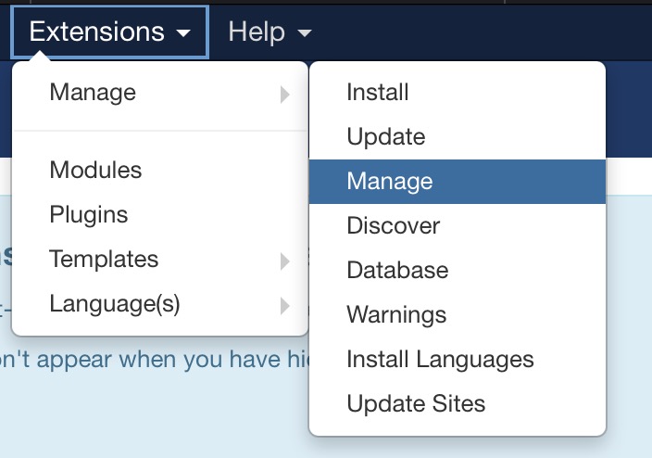Open the Help top menu
Screen dimensions: 652x458
click(257, 32)
